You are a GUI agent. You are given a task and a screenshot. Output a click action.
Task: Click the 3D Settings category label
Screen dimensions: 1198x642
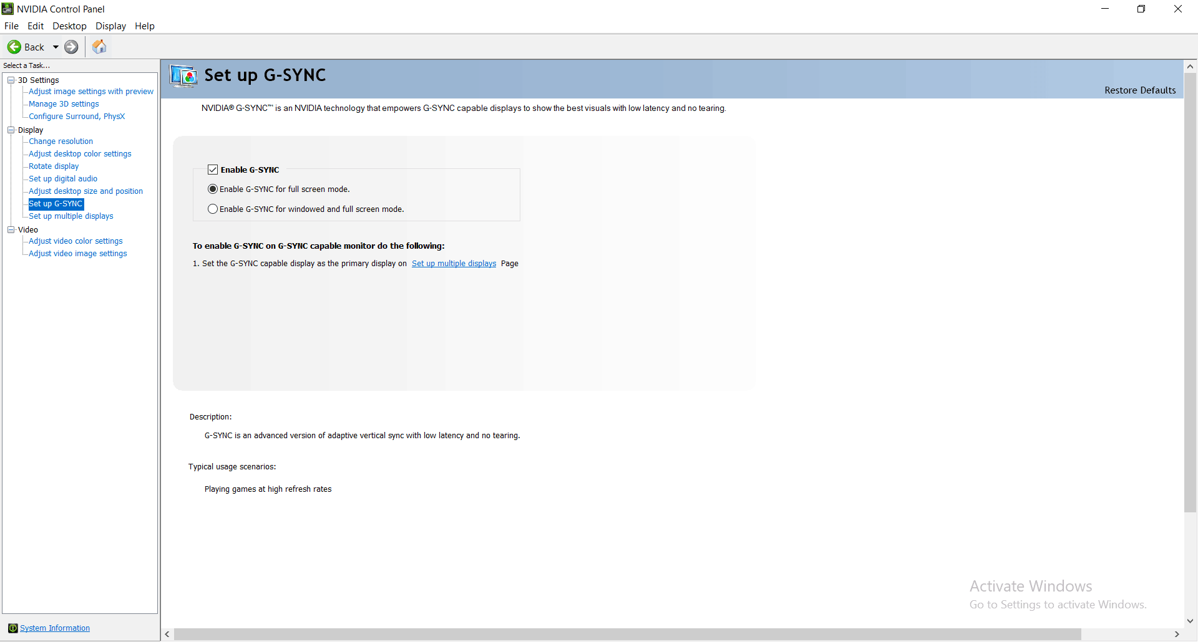tap(39, 80)
